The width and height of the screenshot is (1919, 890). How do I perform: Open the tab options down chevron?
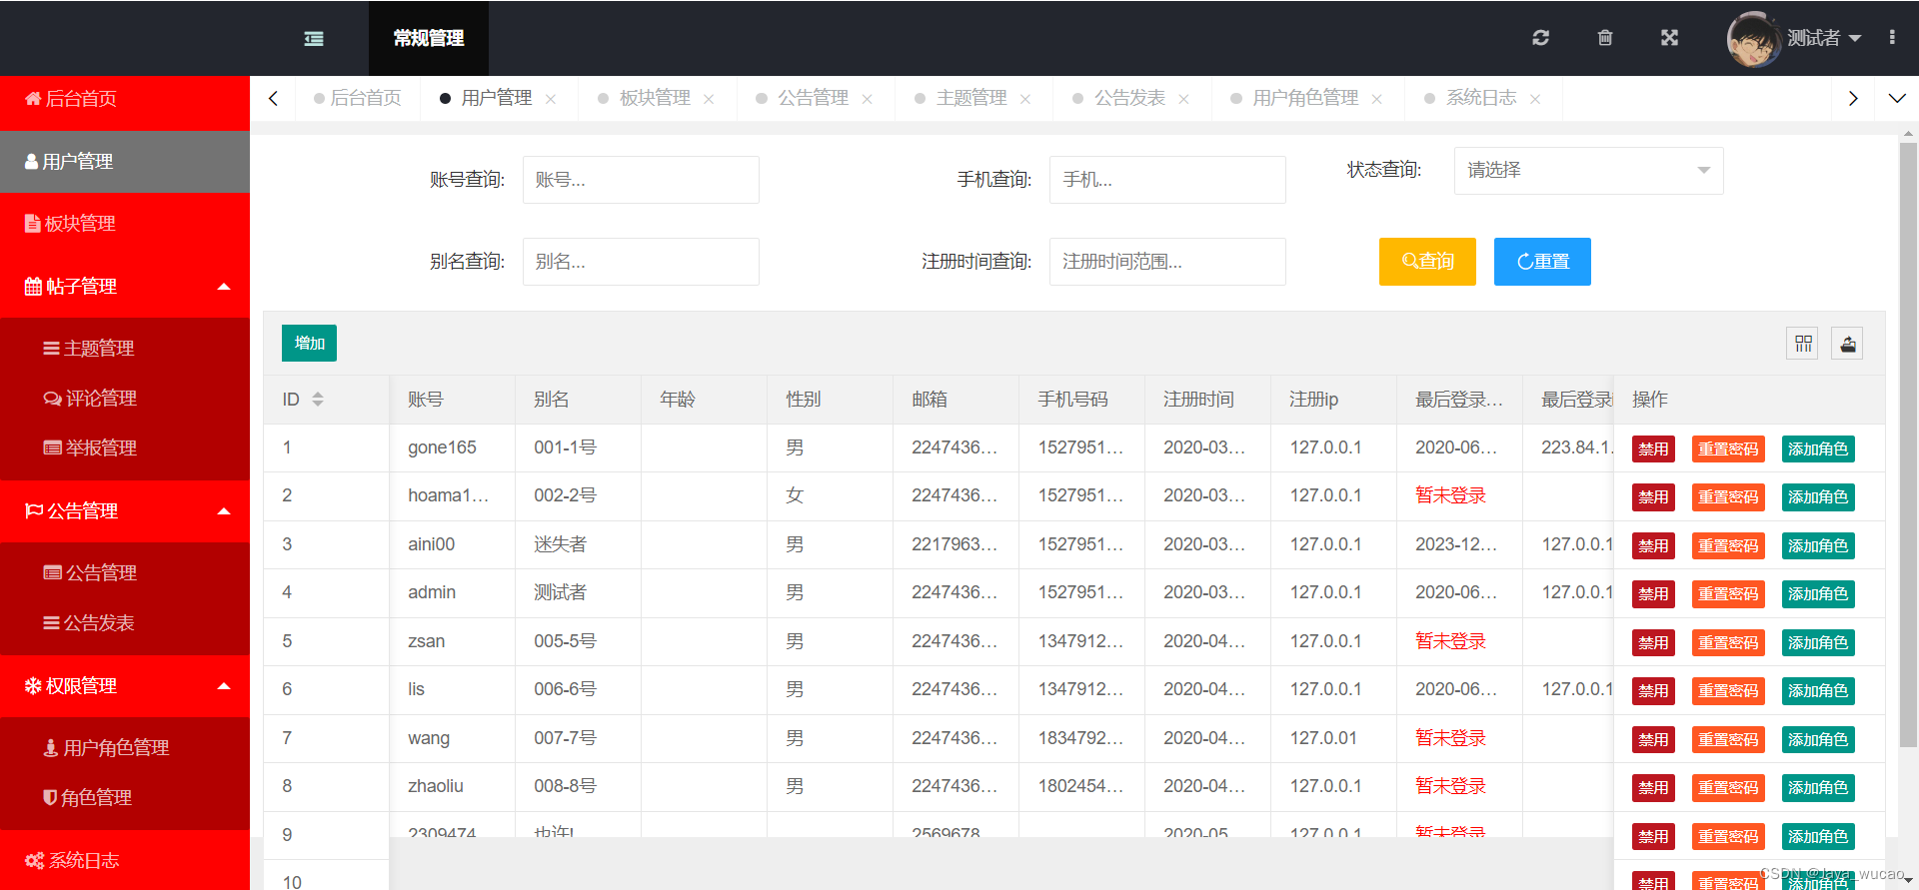point(1897,98)
